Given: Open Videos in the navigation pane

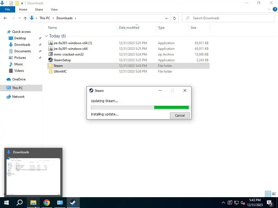Looking at the screenshot, I should 19,71.
